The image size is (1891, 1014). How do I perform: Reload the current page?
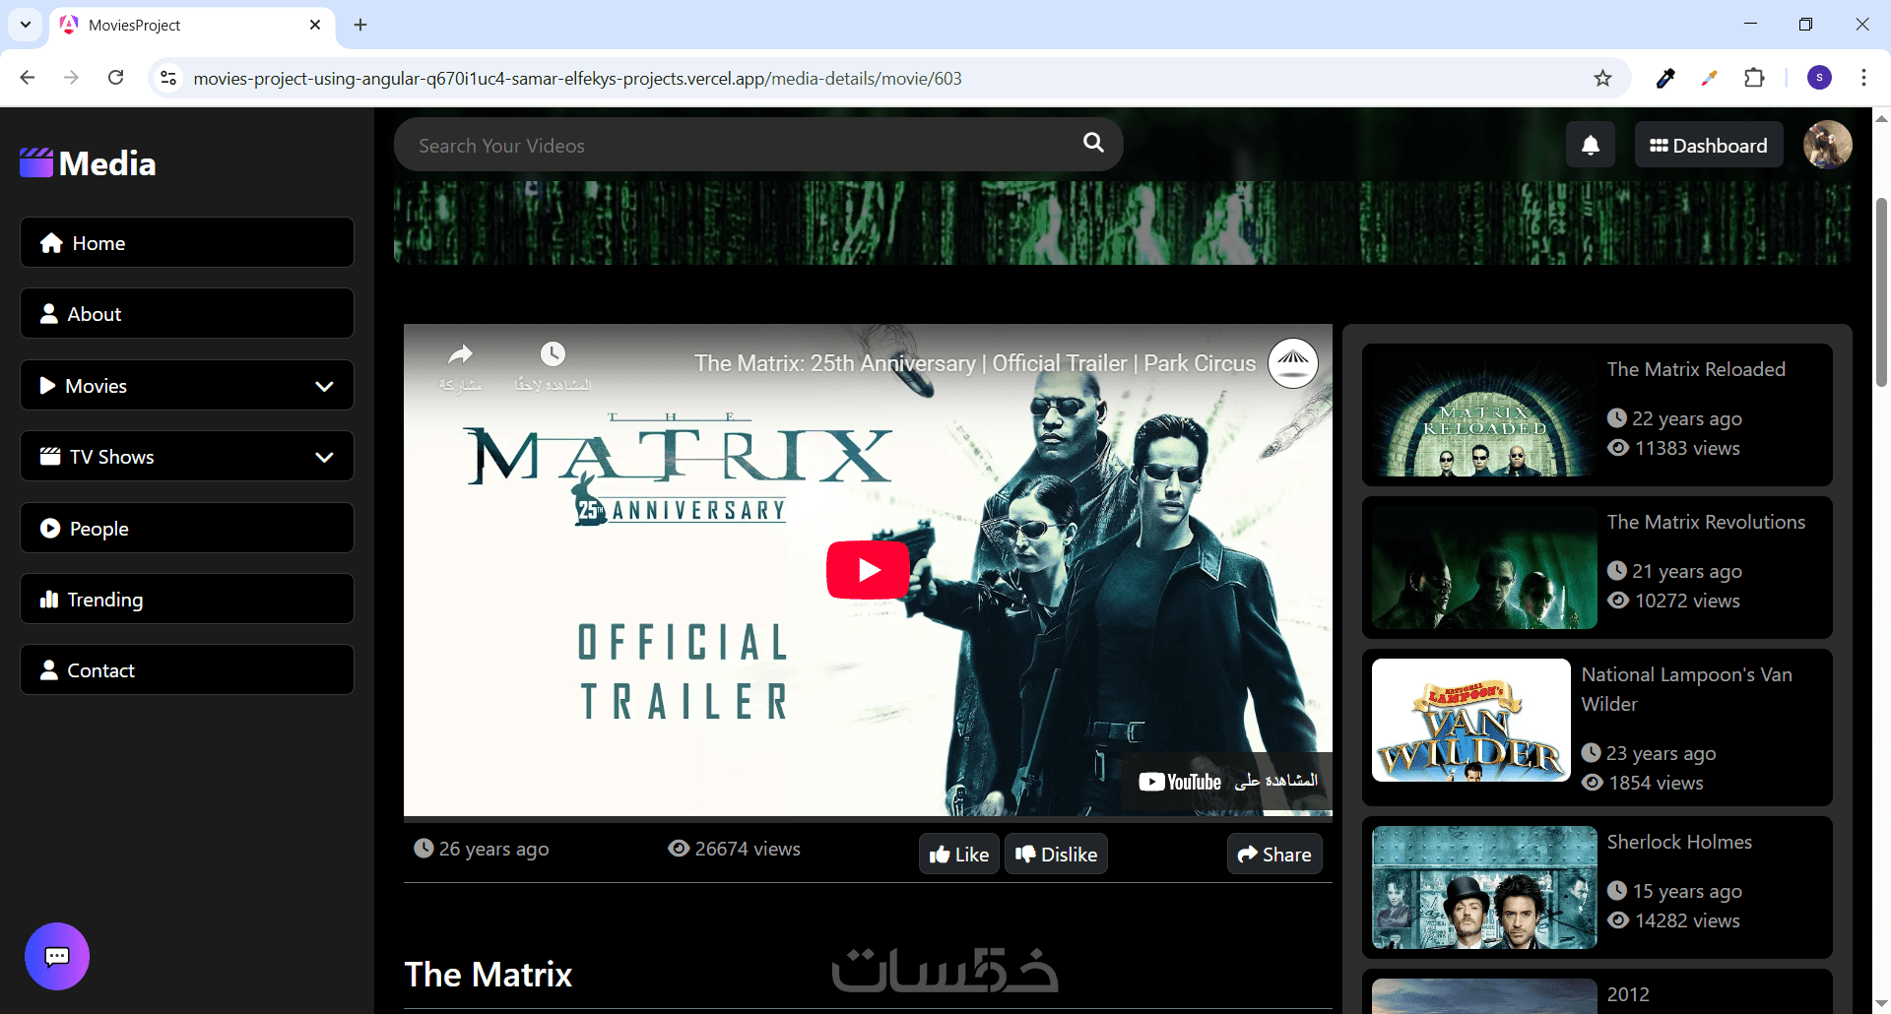tap(116, 78)
